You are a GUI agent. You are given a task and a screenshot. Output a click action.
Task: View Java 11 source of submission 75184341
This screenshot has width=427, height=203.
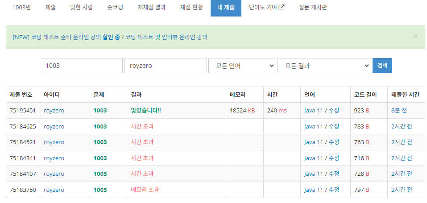click(313, 158)
